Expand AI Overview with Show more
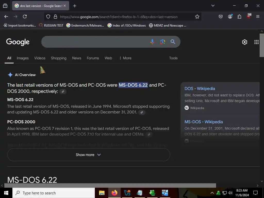Viewport: 264px width, 198px height. [89, 155]
